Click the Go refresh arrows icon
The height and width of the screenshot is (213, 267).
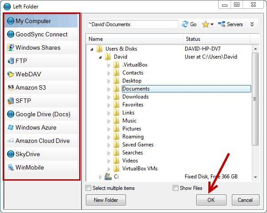tap(185, 24)
